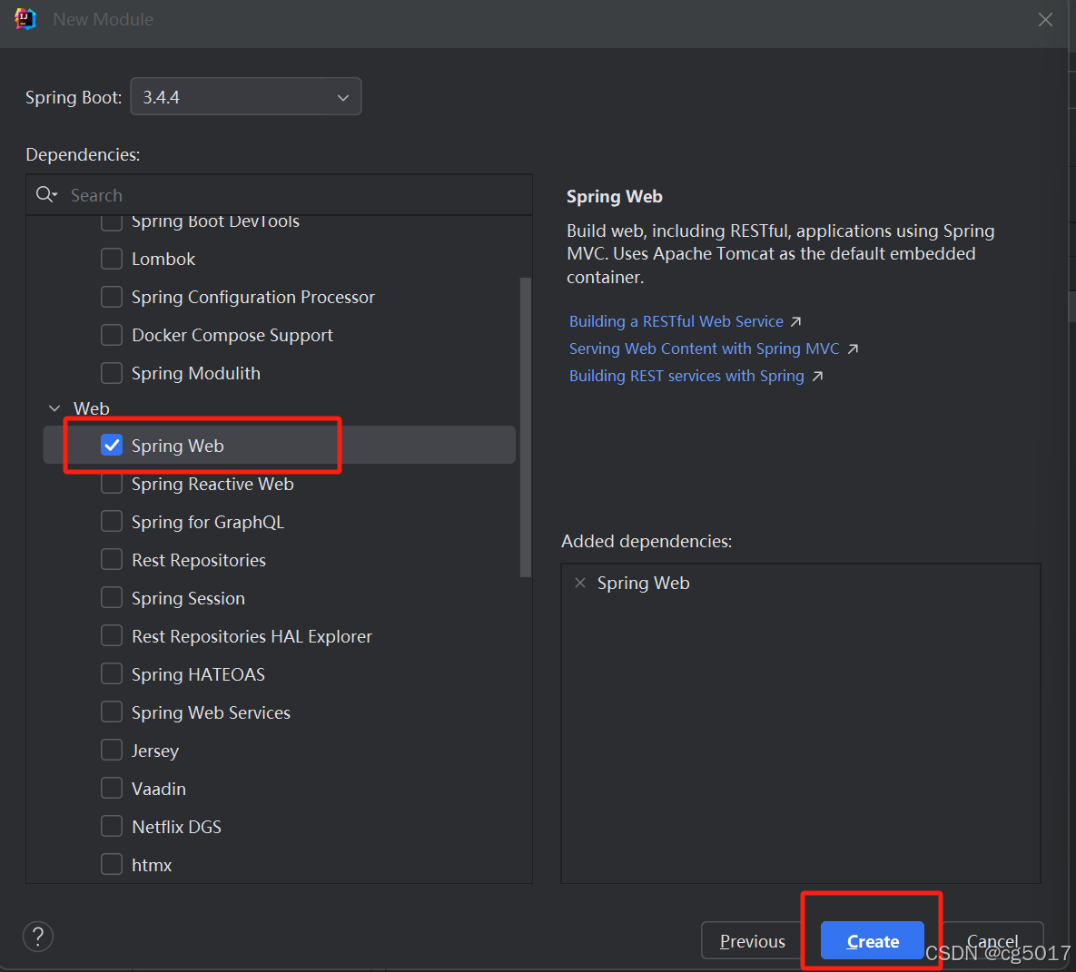The height and width of the screenshot is (972, 1076).
Task: Select the Jersey row label
Action: pyautogui.click(x=155, y=751)
